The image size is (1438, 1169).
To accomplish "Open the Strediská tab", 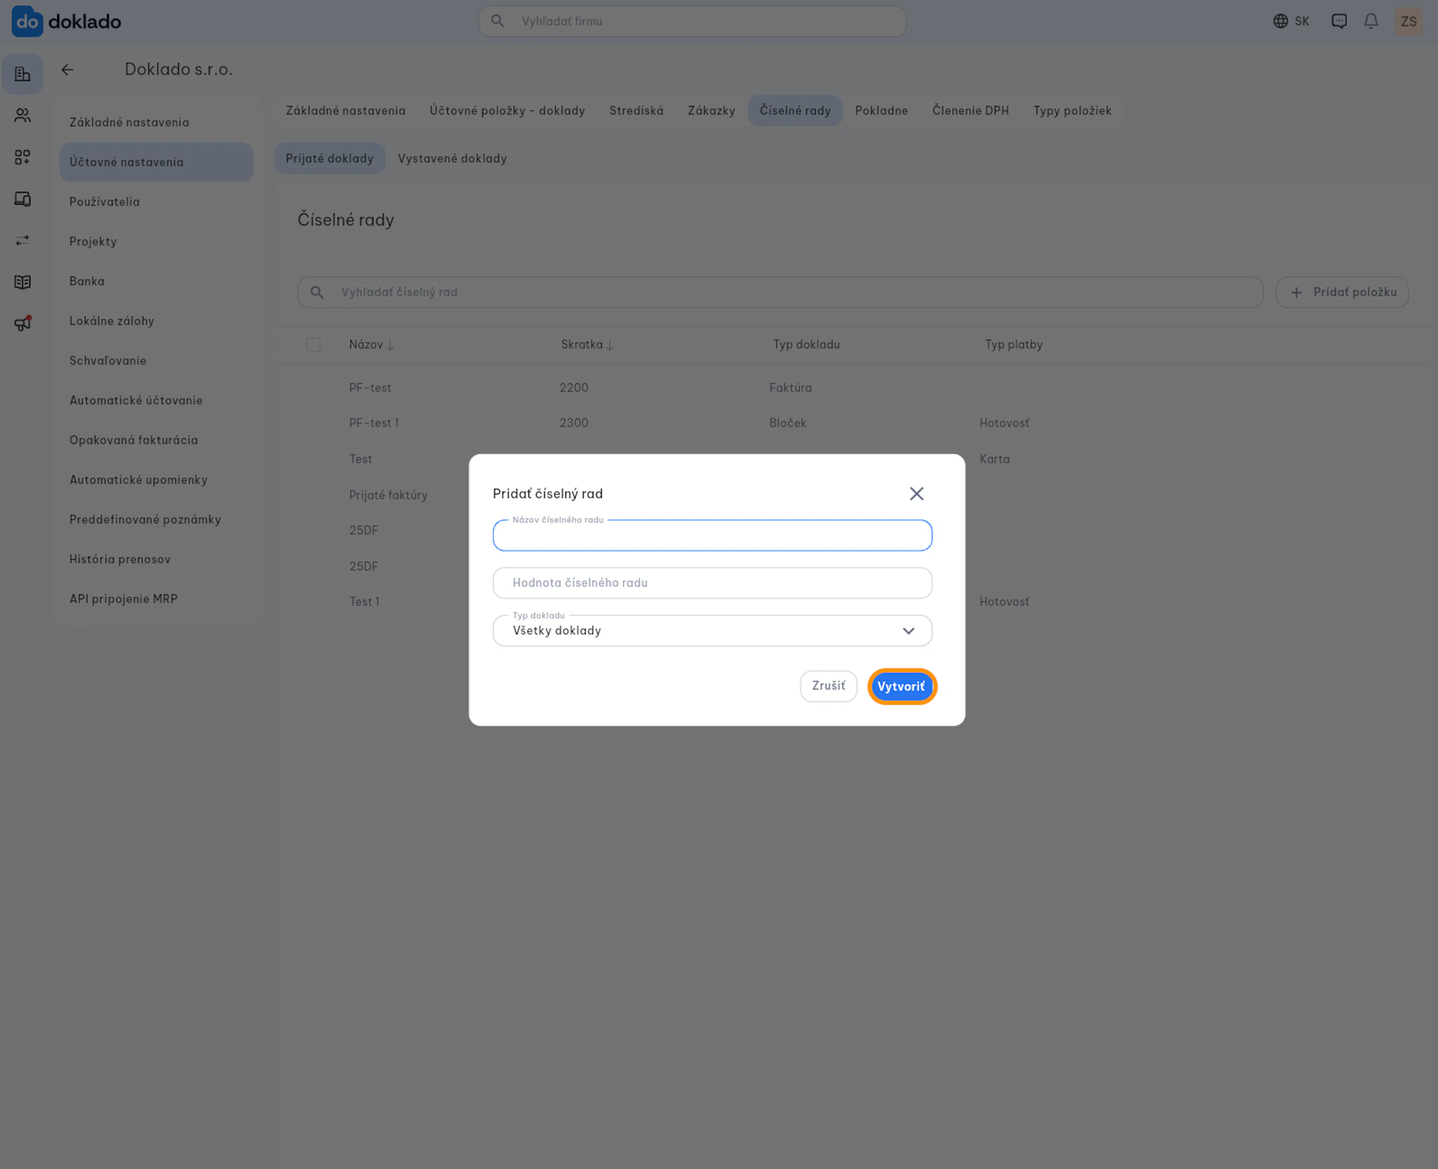I will [637, 110].
